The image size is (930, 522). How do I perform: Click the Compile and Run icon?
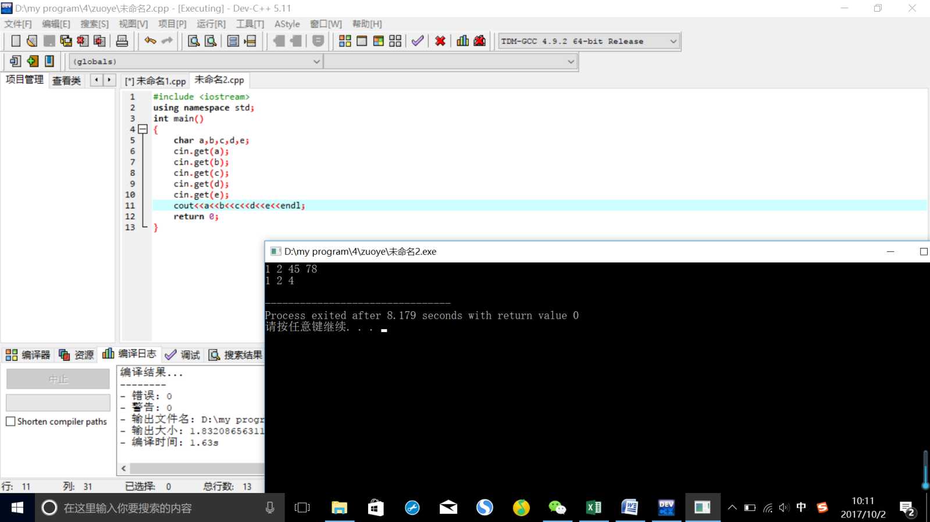[x=379, y=41]
